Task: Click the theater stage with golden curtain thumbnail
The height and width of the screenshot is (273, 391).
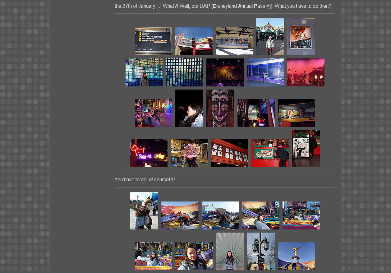Action: click(x=225, y=72)
